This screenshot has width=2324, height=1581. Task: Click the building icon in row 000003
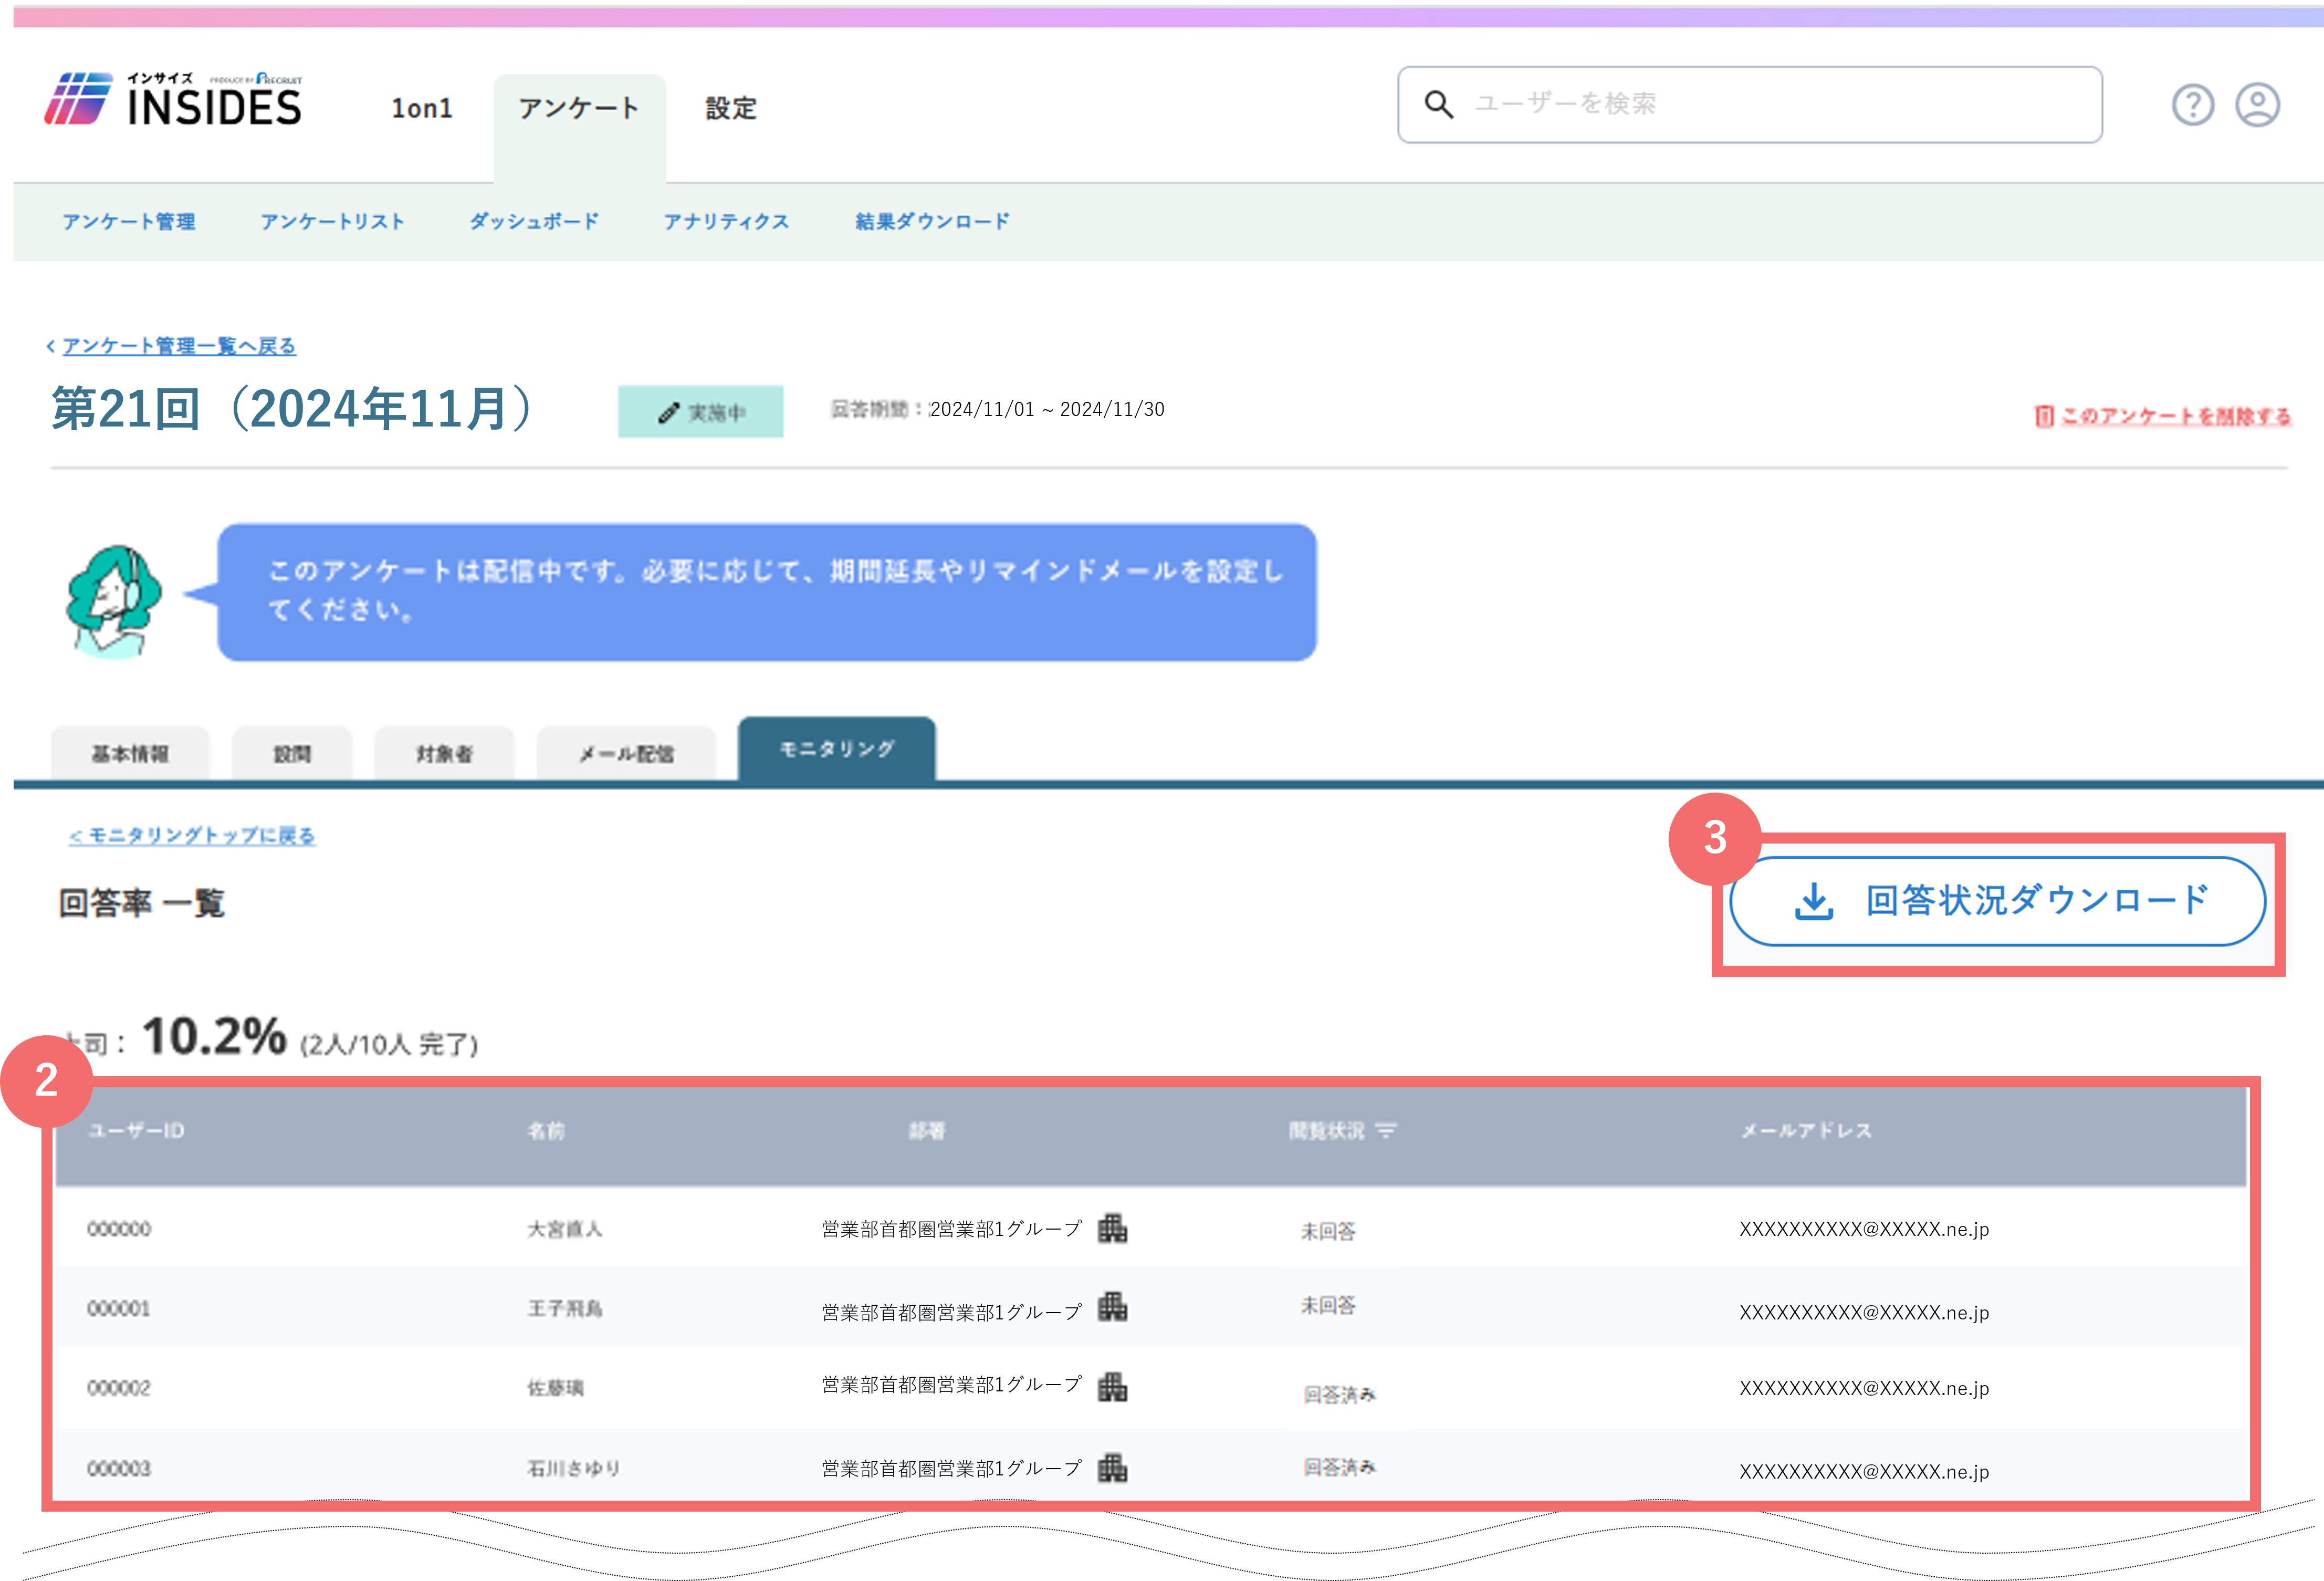tap(1112, 1468)
